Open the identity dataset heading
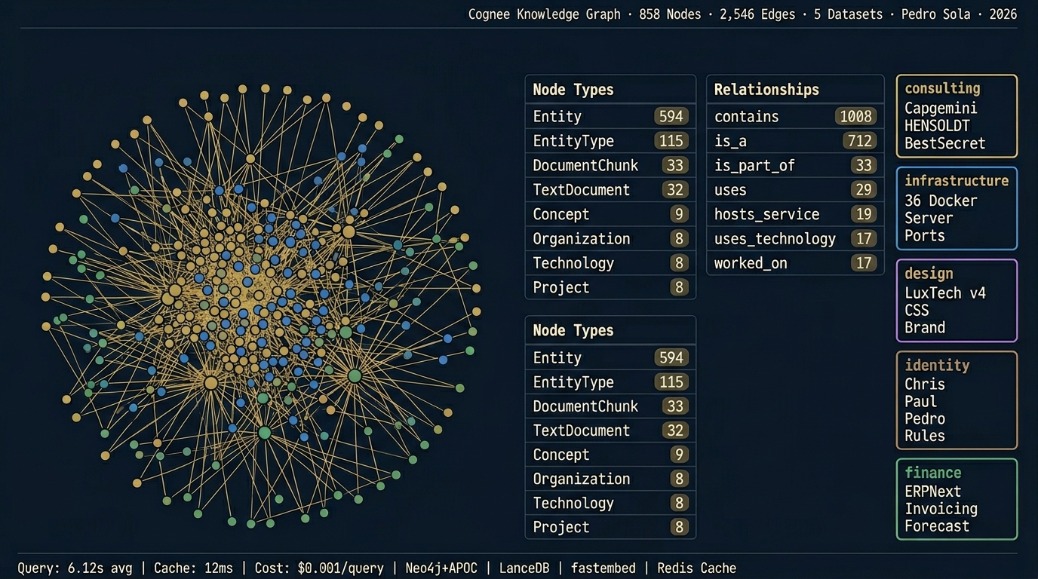 pyautogui.click(x=937, y=366)
